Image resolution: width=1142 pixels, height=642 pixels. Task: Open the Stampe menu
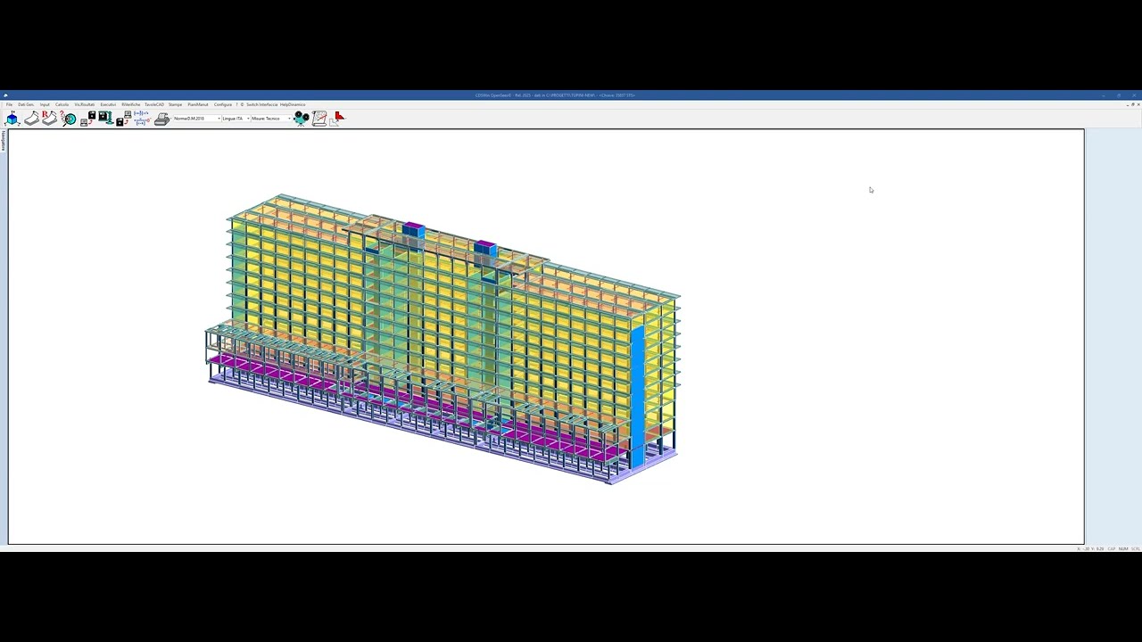[x=175, y=104]
